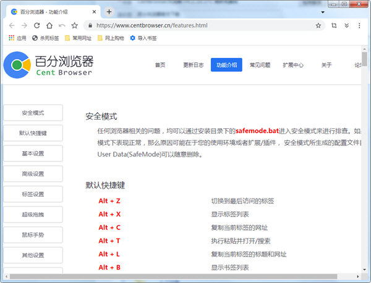Click the 其他设置 sidebar button

pos(33,255)
